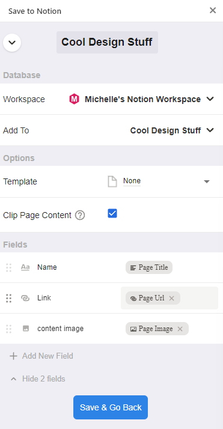
Task: Open the Template dropdown showing None
Action: 159,181
